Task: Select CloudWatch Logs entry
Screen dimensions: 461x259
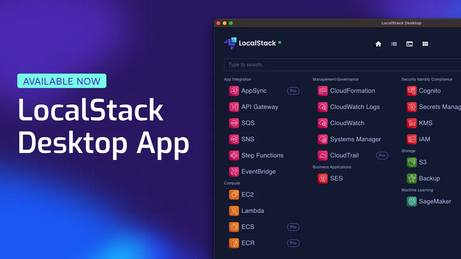Action: tap(354, 107)
